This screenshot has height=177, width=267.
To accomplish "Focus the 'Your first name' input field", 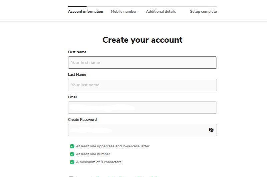I will (142, 63).
